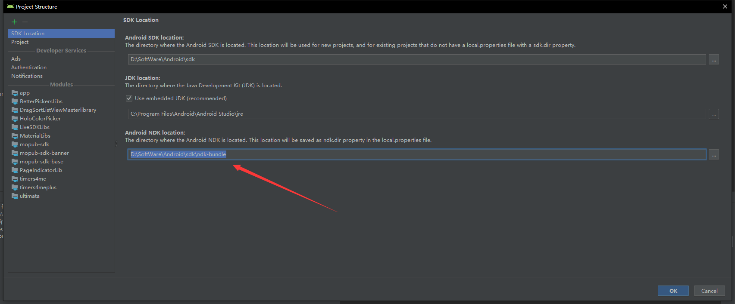
Task: Select the app module folder icon
Action: [x=15, y=93]
